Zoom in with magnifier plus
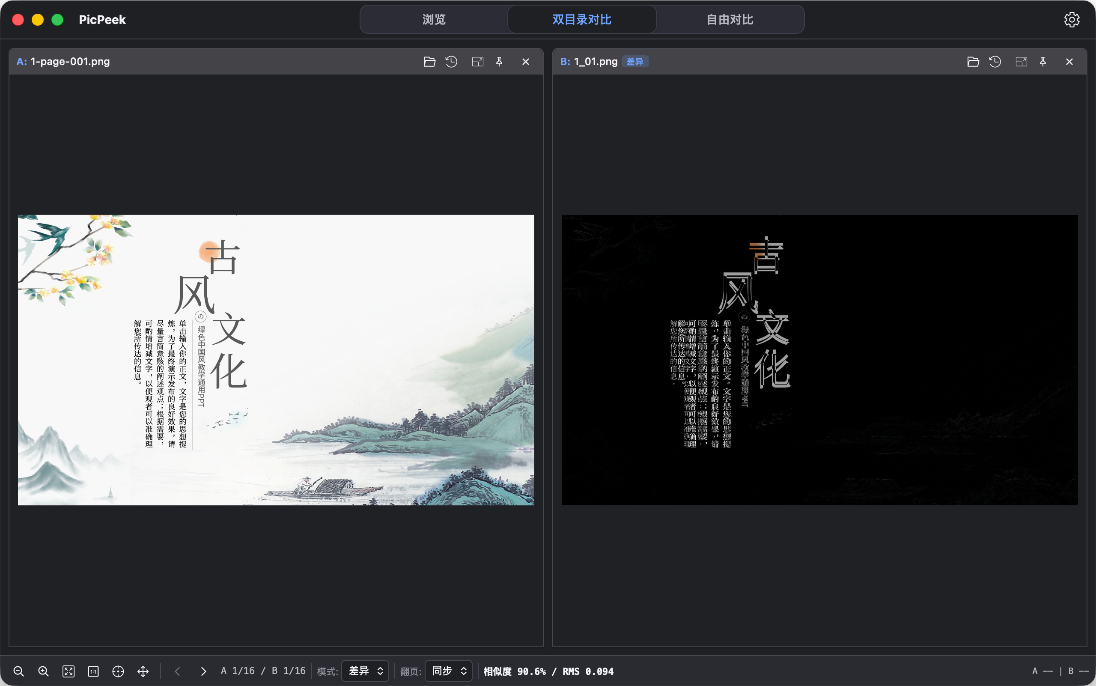This screenshot has height=686, width=1096. (x=44, y=671)
